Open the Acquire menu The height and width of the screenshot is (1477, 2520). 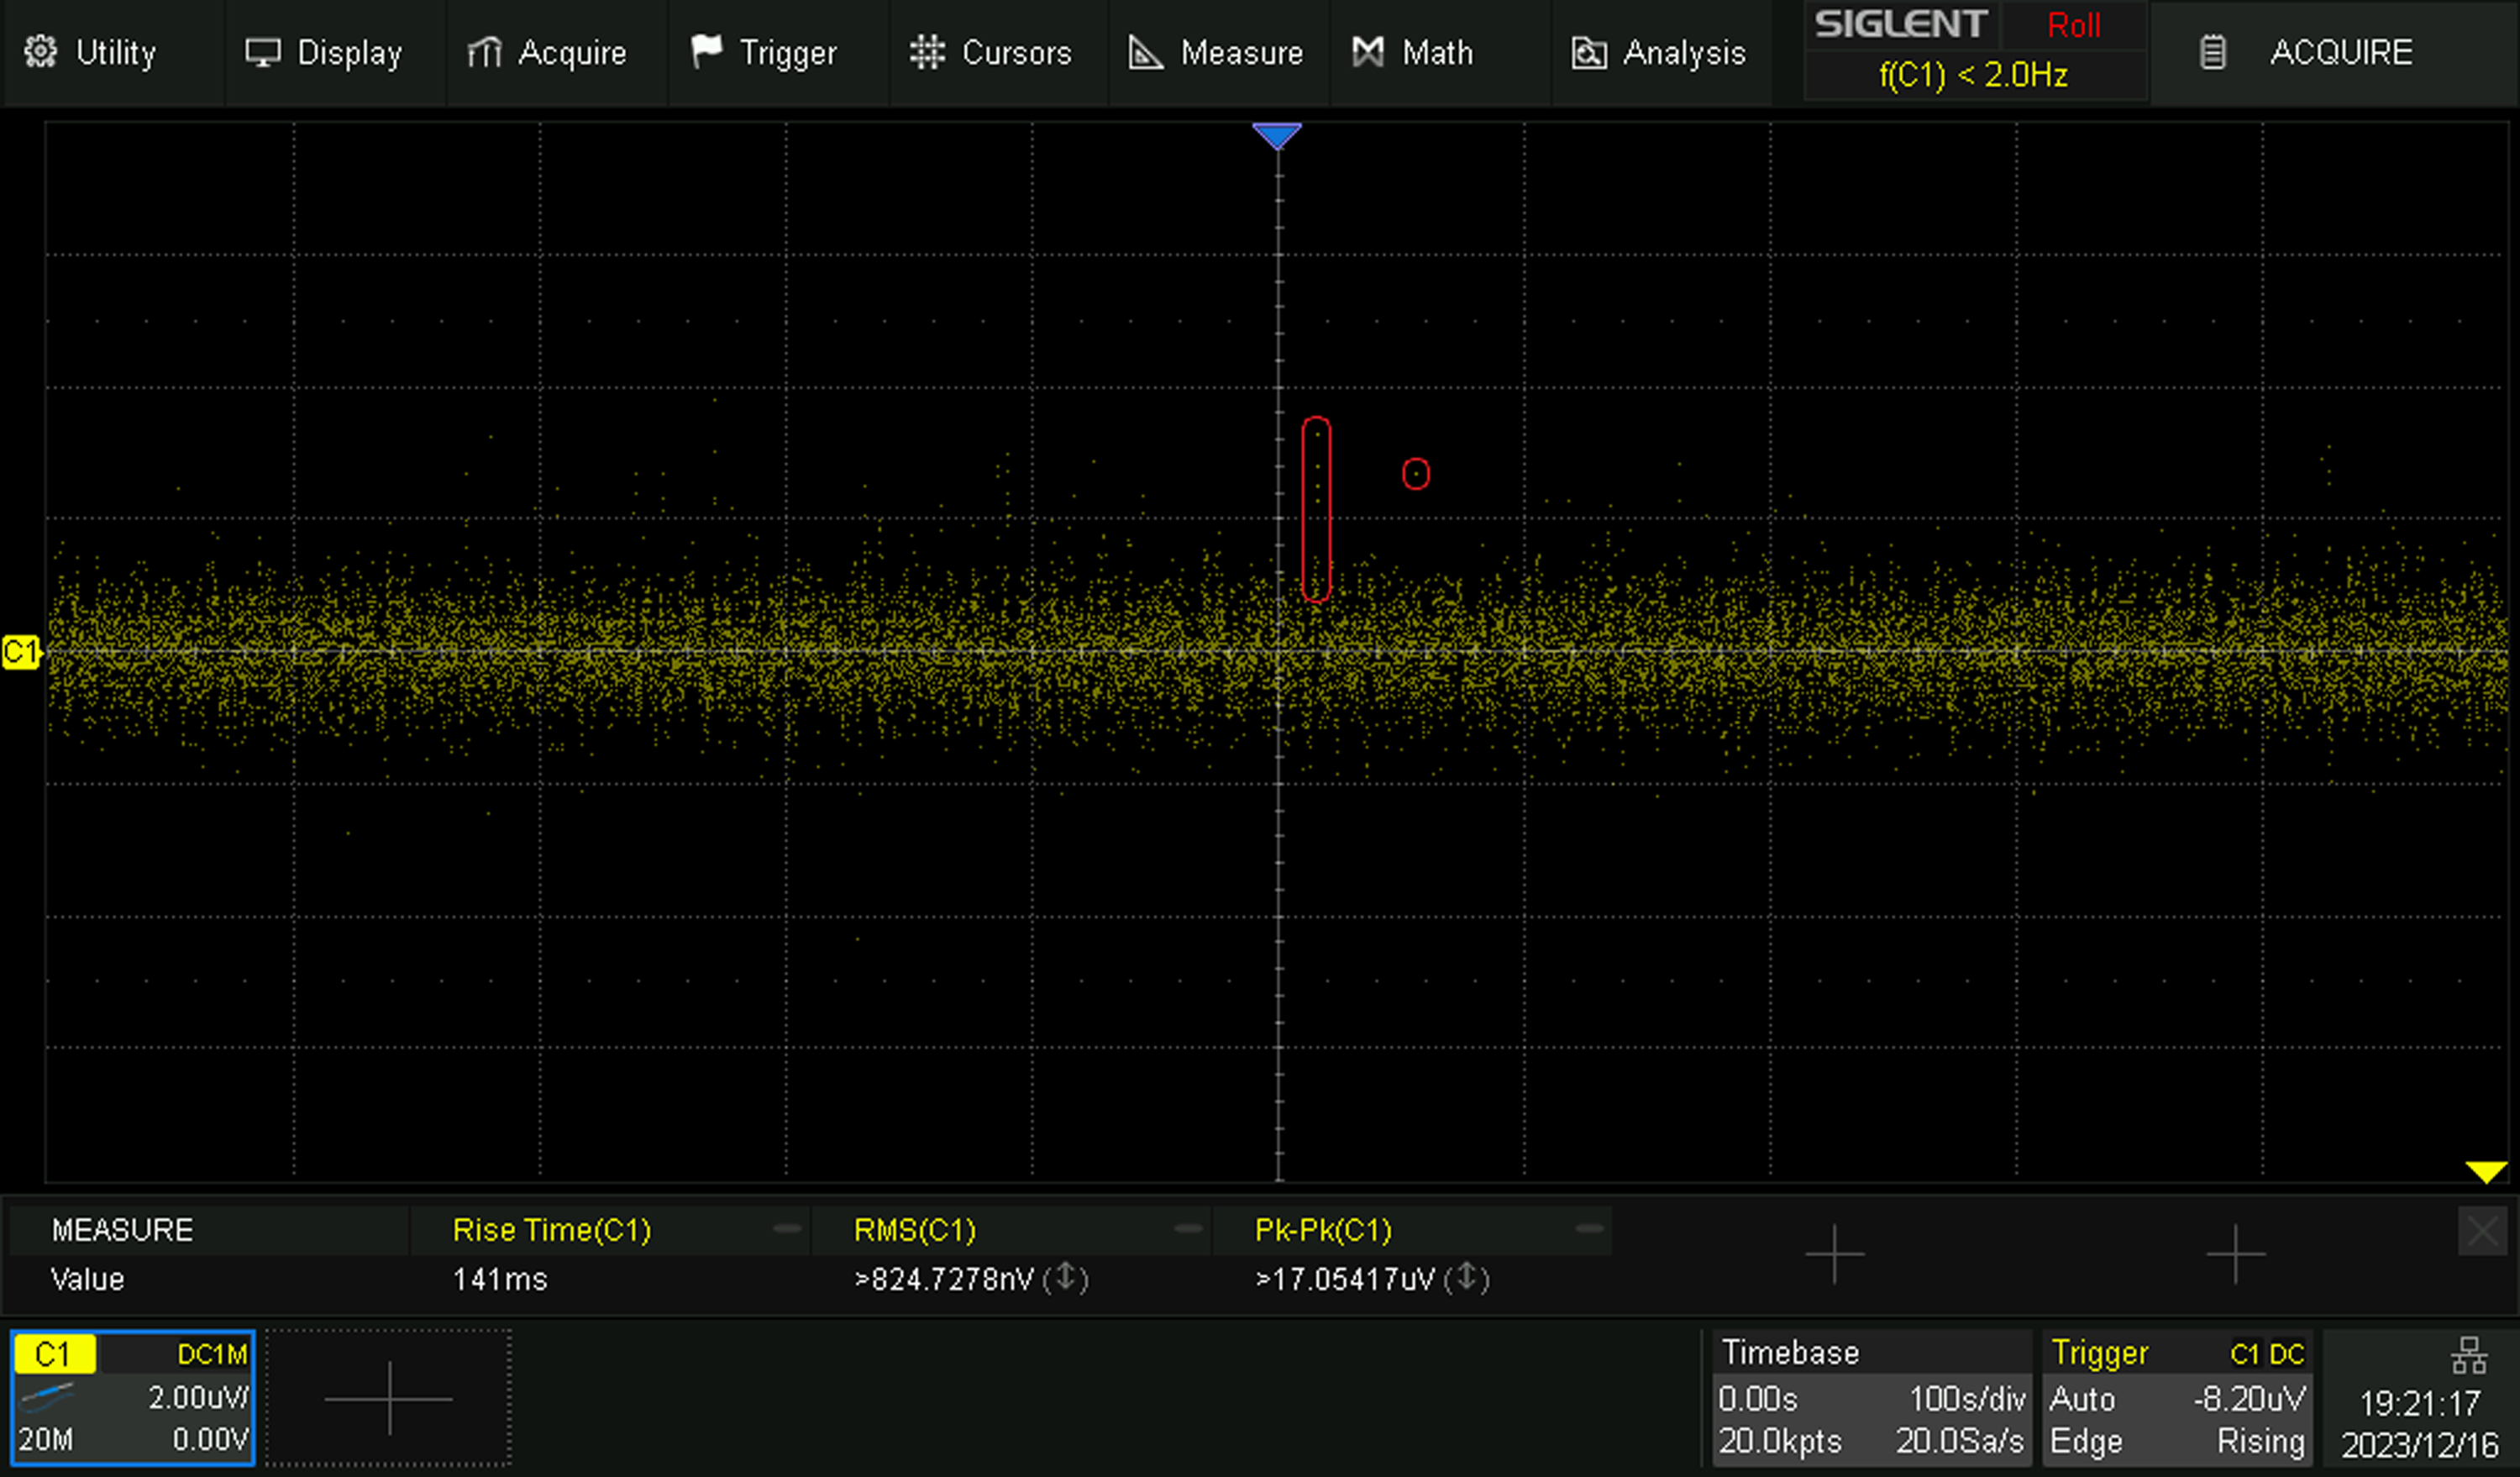point(556,52)
